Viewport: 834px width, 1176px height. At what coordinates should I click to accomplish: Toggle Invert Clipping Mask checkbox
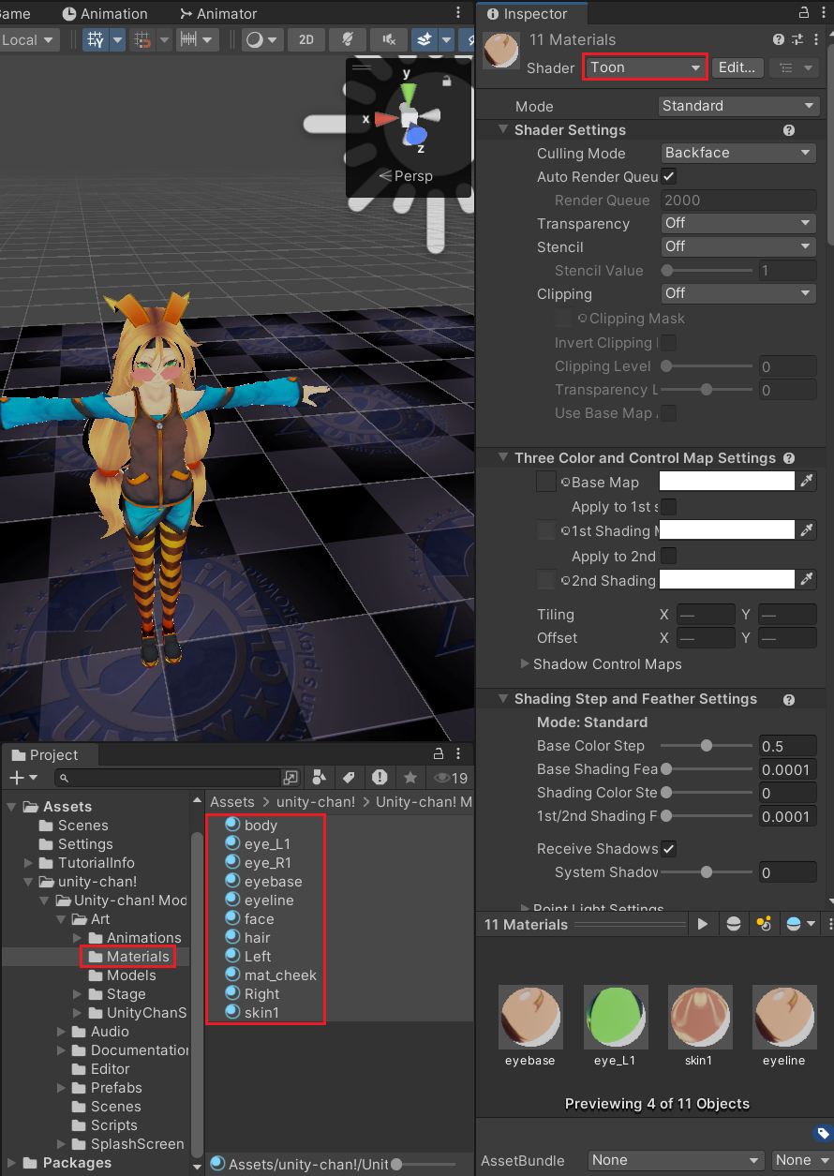(x=669, y=342)
